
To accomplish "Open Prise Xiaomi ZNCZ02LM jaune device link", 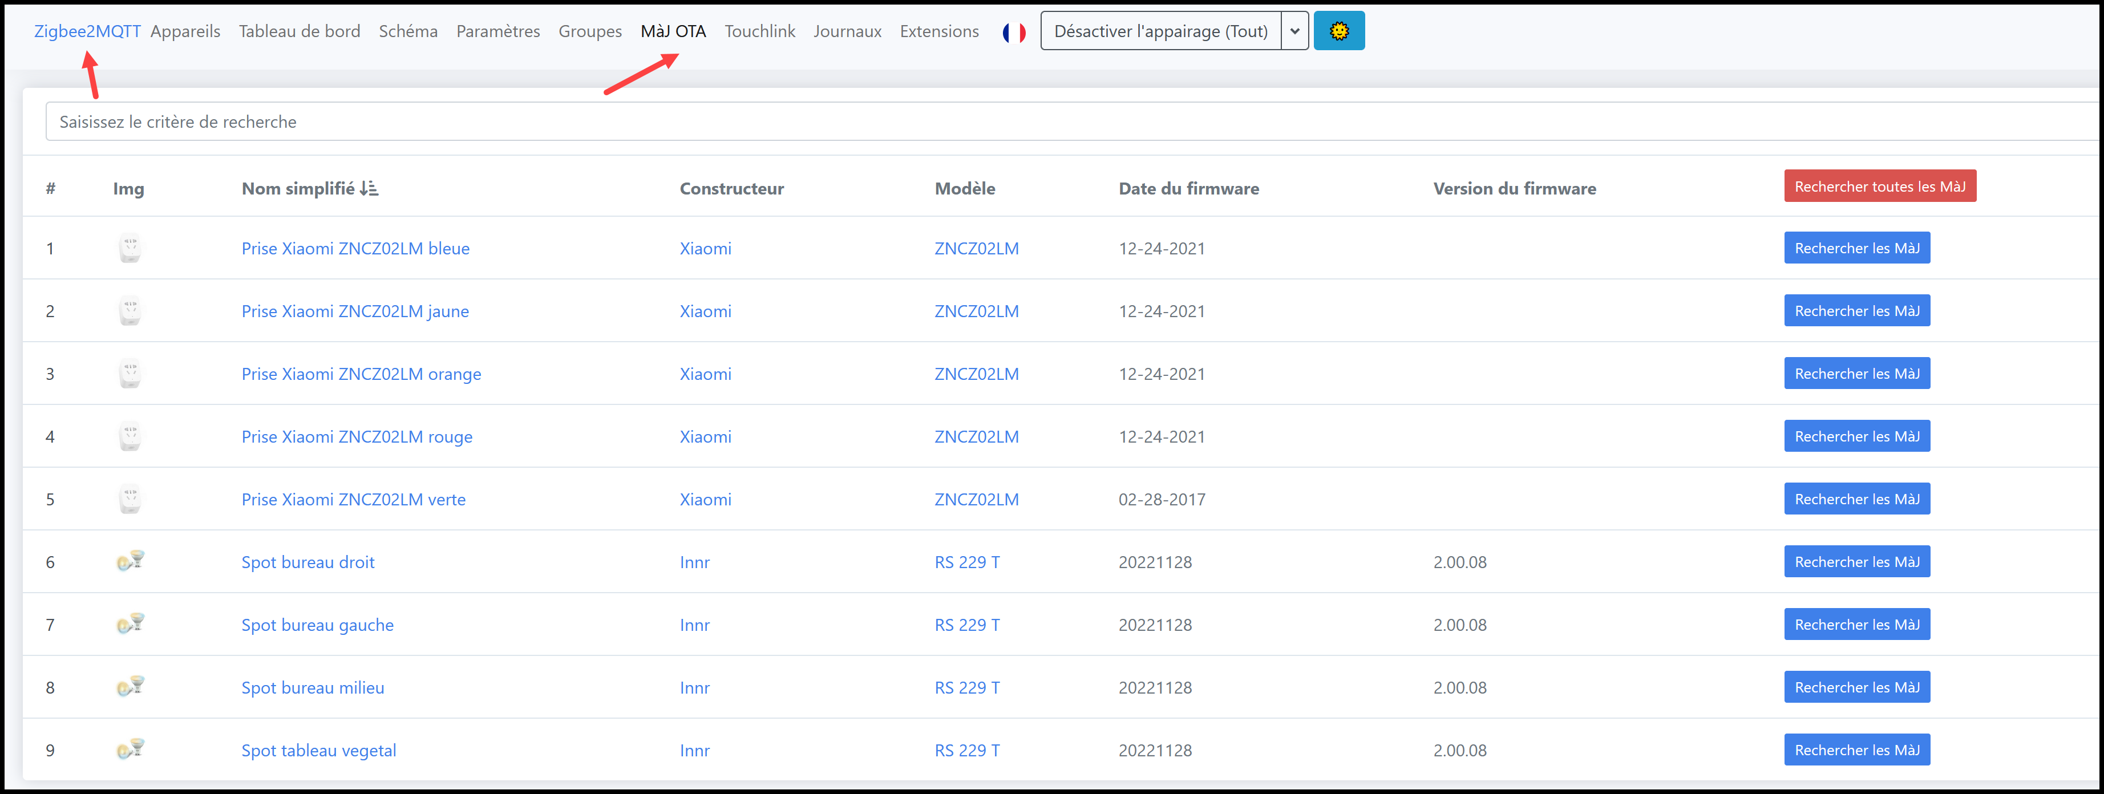I will pos(355,311).
